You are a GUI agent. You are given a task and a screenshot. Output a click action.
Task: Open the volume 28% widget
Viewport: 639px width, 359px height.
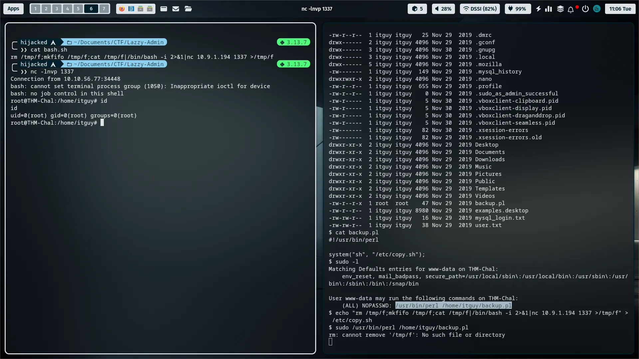click(x=443, y=9)
